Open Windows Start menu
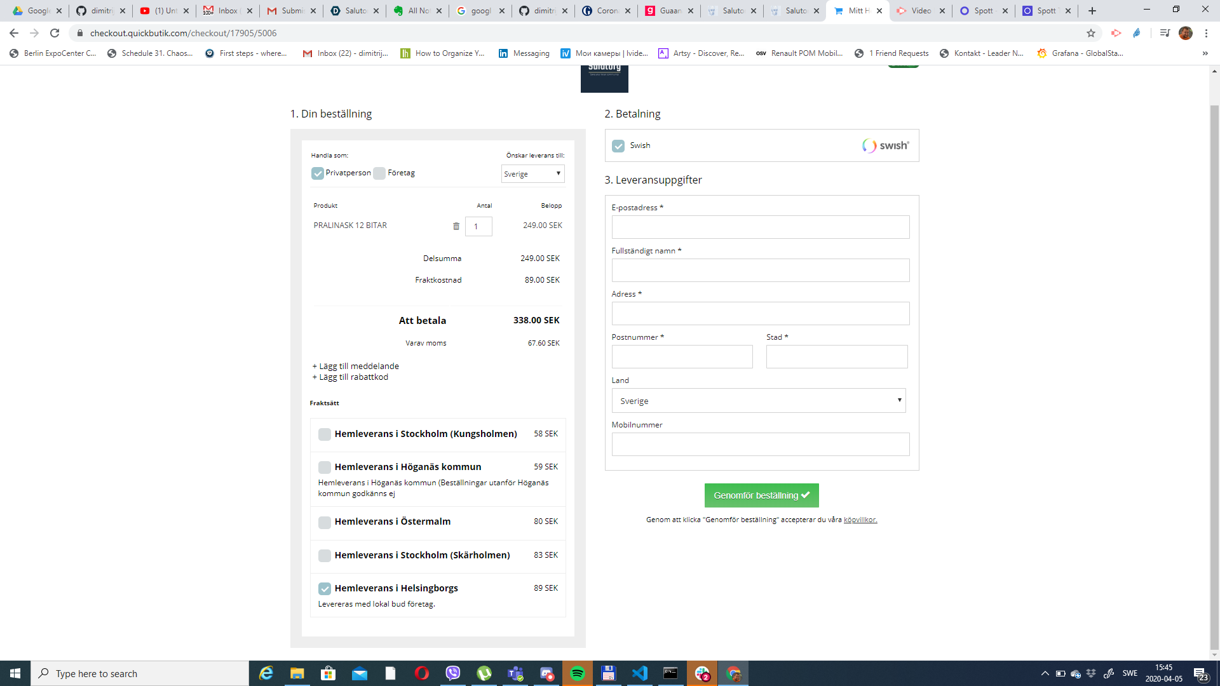The image size is (1220, 686). [x=15, y=673]
